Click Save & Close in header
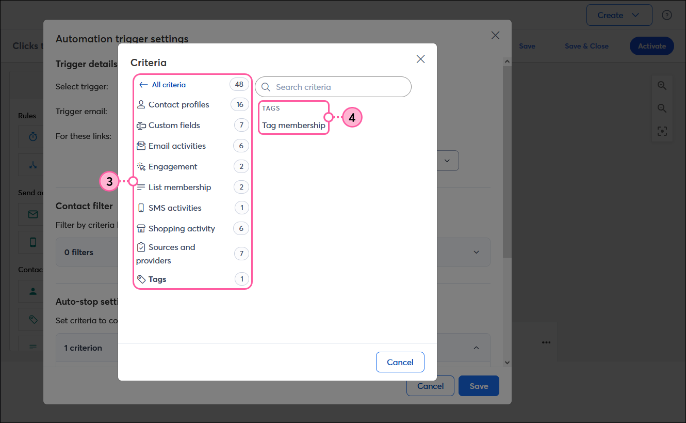The height and width of the screenshot is (423, 686). click(586, 46)
